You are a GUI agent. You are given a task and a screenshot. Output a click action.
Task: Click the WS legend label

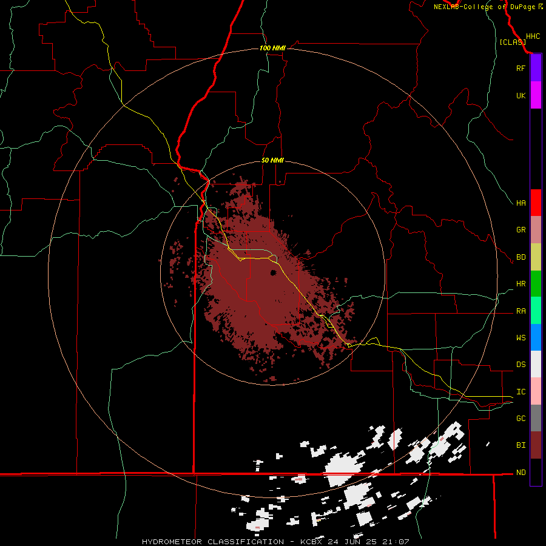click(521, 338)
